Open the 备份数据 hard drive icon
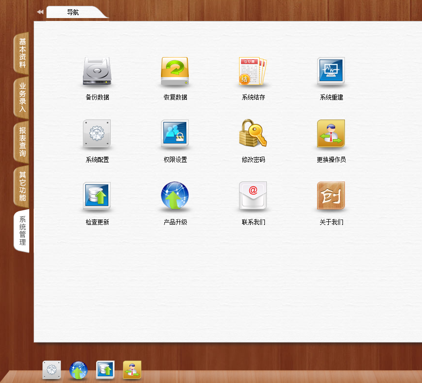 point(97,71)
